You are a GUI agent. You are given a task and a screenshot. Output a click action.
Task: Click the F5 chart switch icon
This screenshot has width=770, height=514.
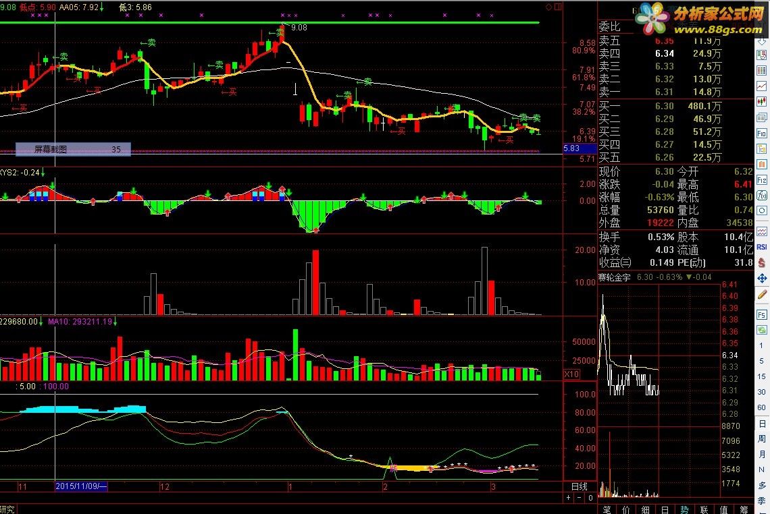762,314
